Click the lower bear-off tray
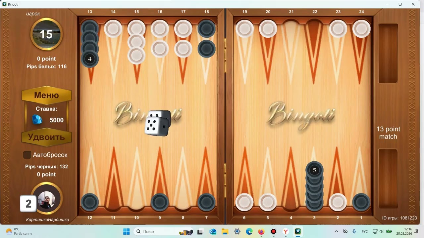 (388, 178)
